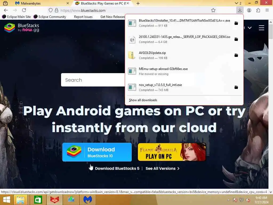273x205 pixels.
Task: Toggle the Downloads toolbar button
Action: click(240, 10)
